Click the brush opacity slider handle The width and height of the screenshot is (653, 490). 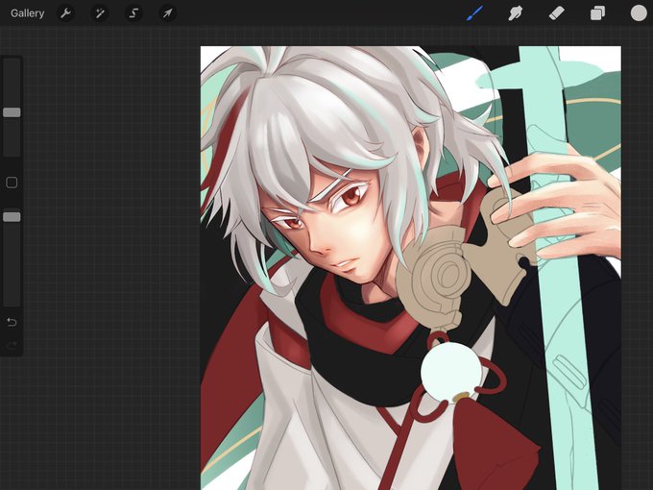[12, 217]
